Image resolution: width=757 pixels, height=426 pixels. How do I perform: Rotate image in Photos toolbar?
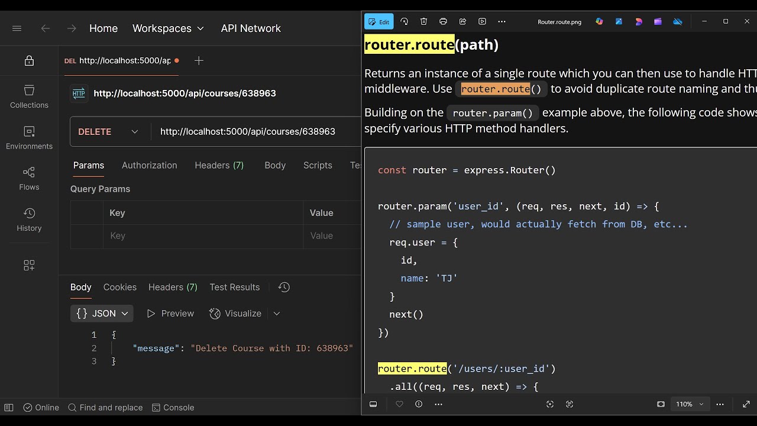[404, 21]
